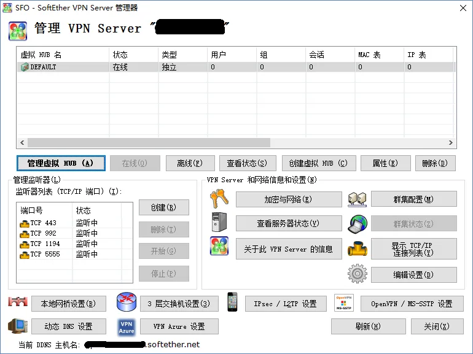Screen dimensions: 473x354
Task: Open 管理虚拟 HUB button
Action: pos(61,163)
